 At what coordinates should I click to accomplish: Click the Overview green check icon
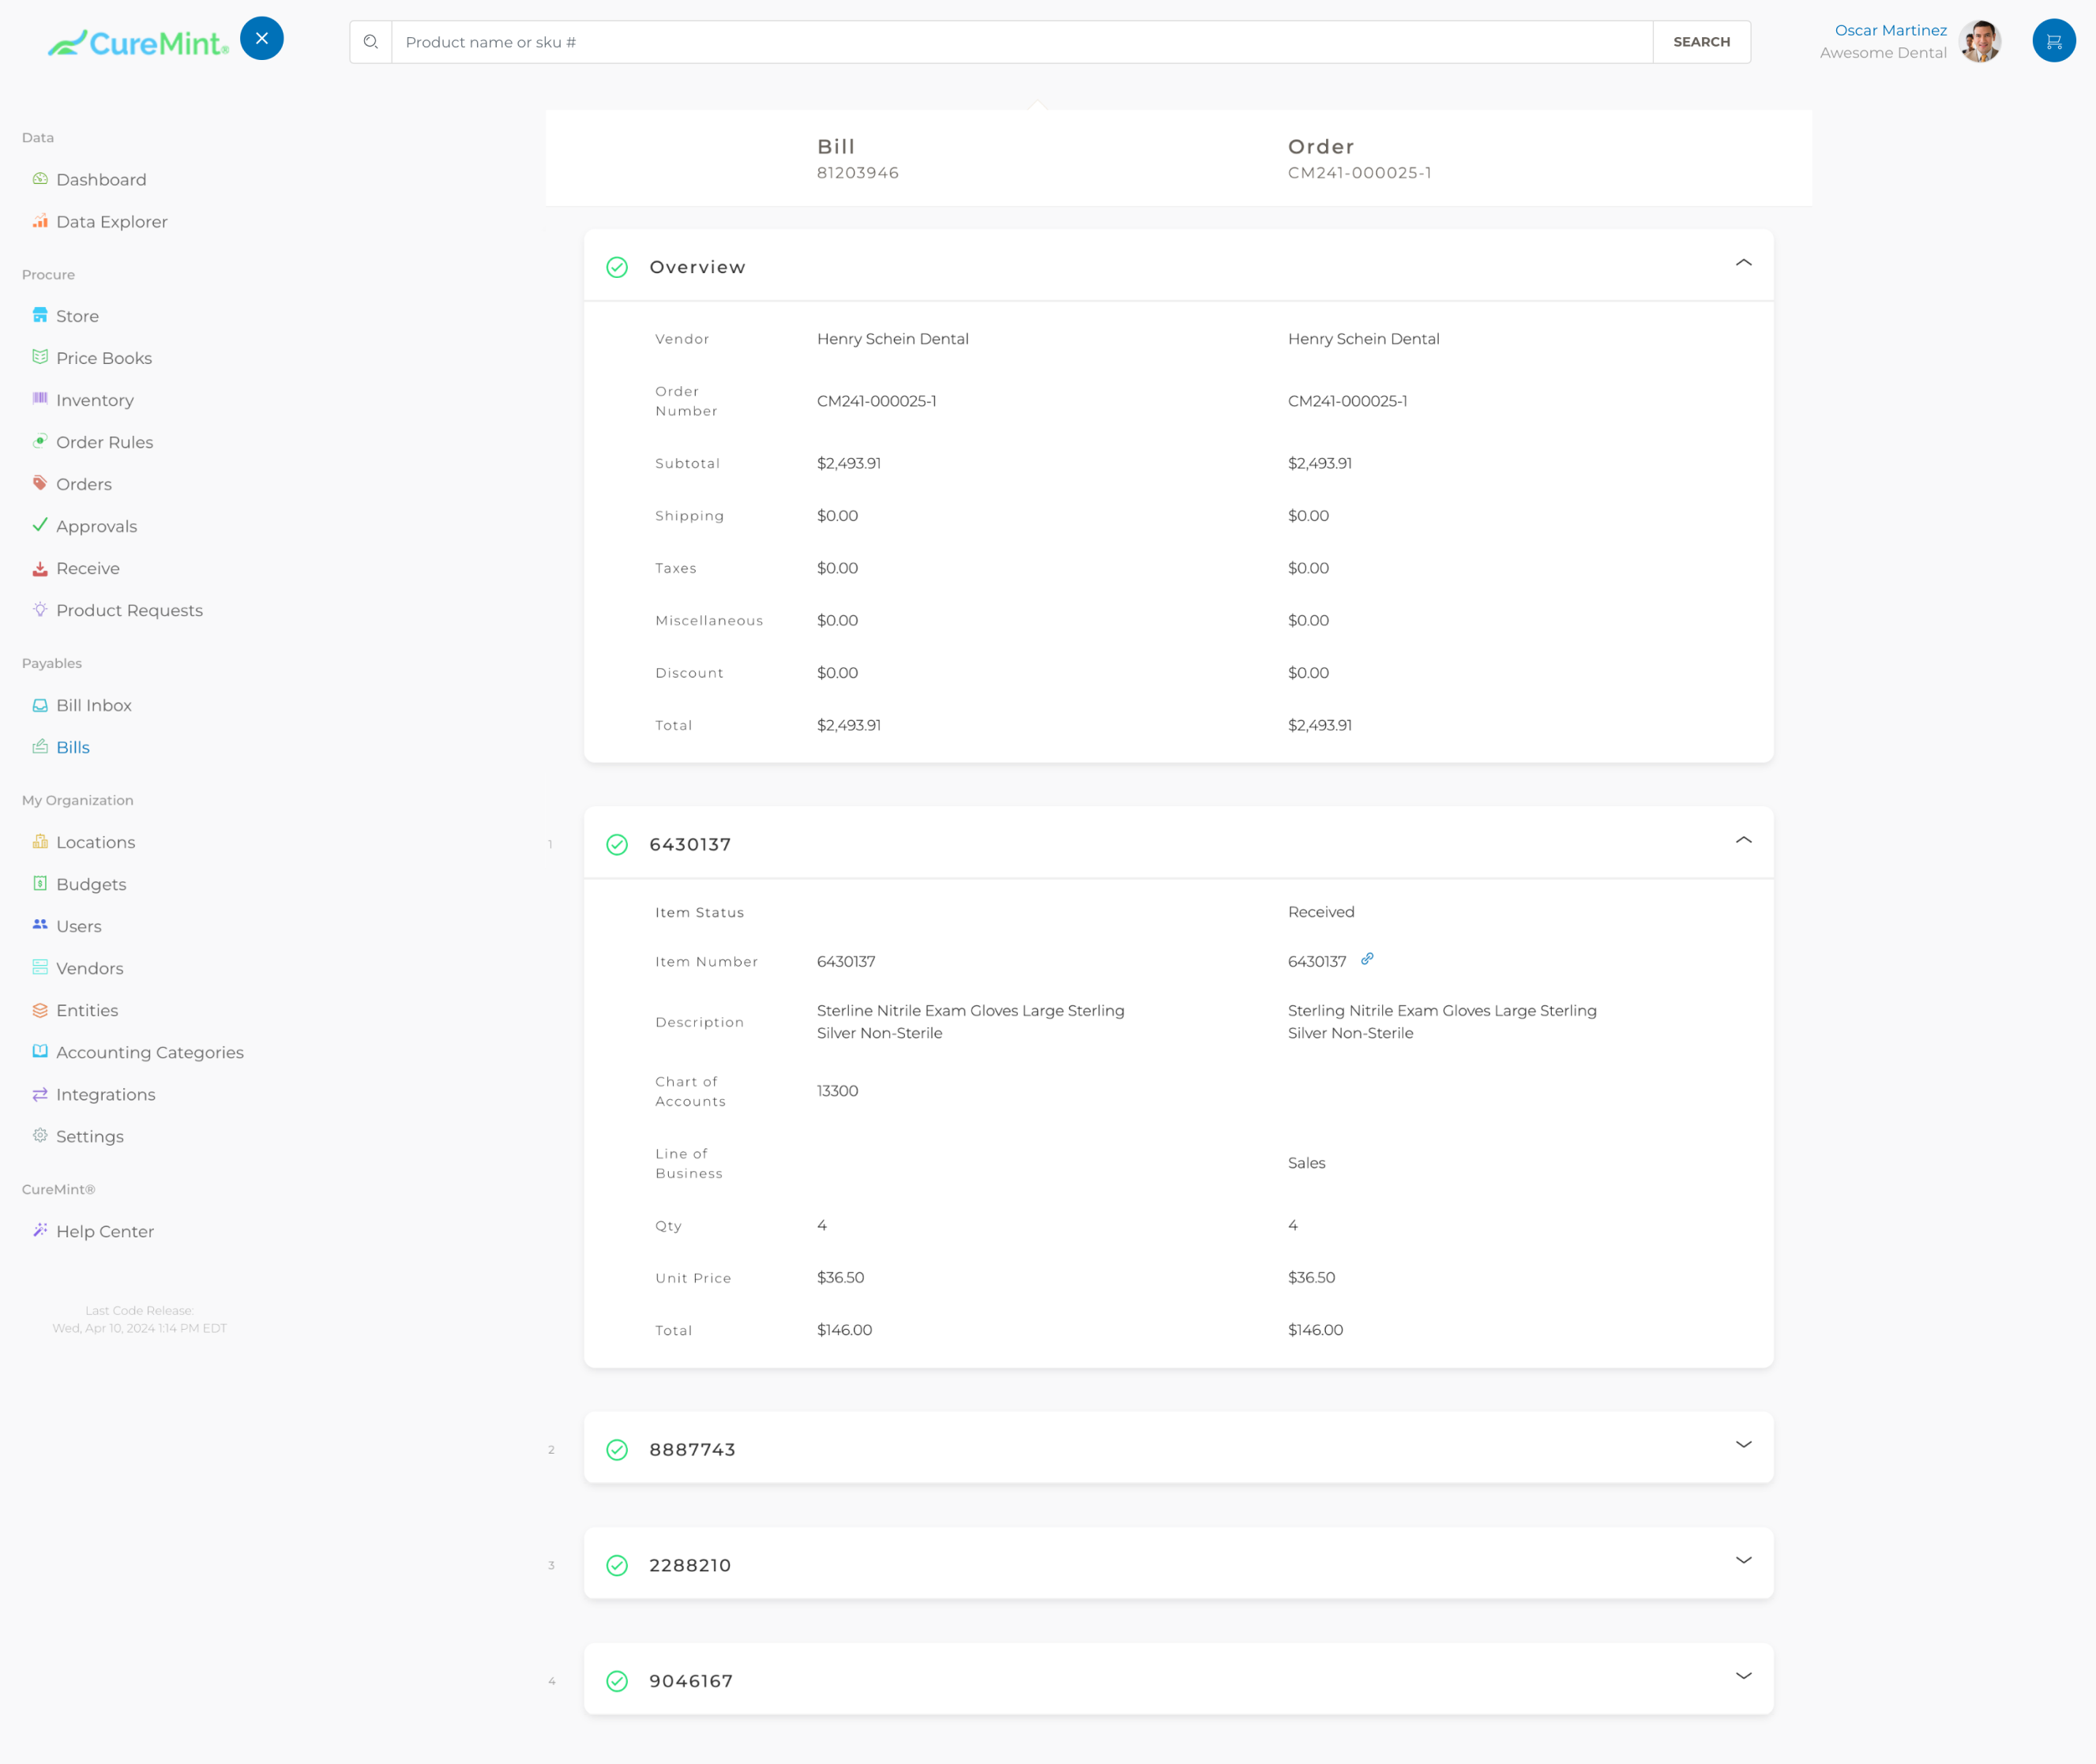click(617, 267)
